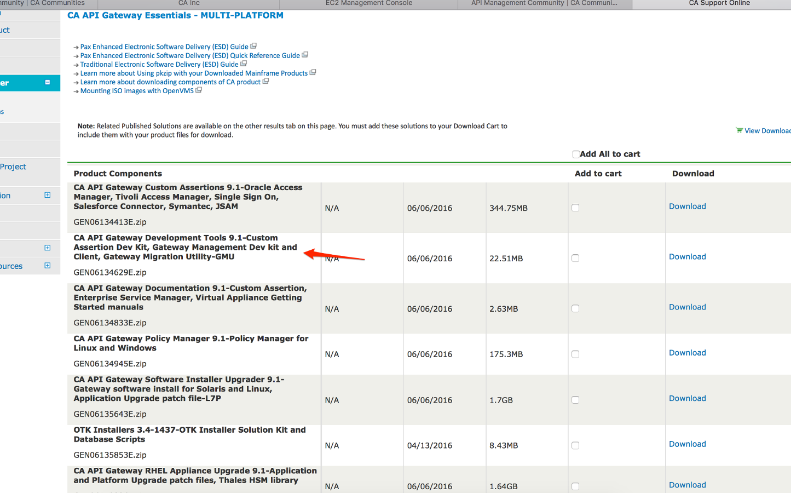Click OTK Installers 3.4-1437 component title

click(x=189, y=434)
